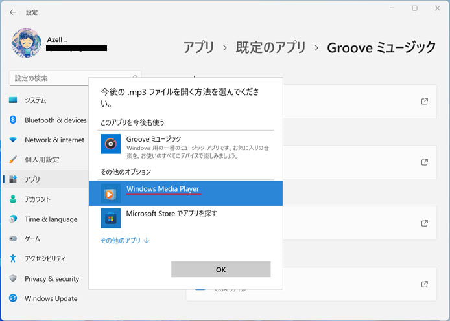450x321 pixels.
Task: Open the fourth file type external-link icon
Action: (x=425, y=284)
